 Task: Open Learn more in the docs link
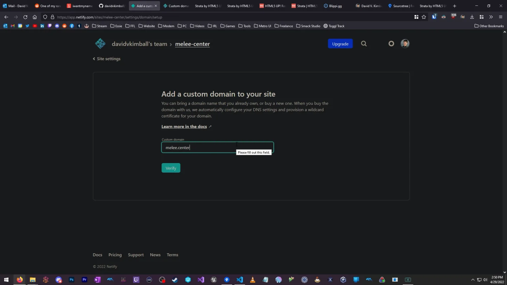[x=184, y=126]
